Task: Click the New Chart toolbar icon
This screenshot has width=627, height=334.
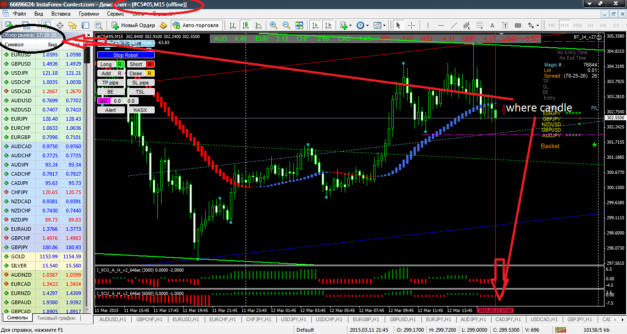Action: [8, 25]
